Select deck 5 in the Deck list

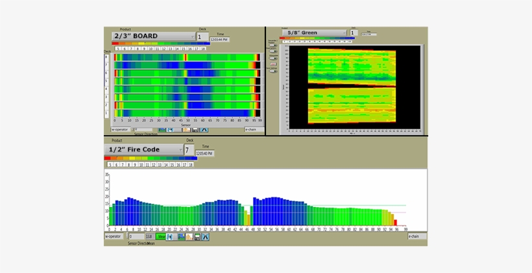click(x=106, y=82)
